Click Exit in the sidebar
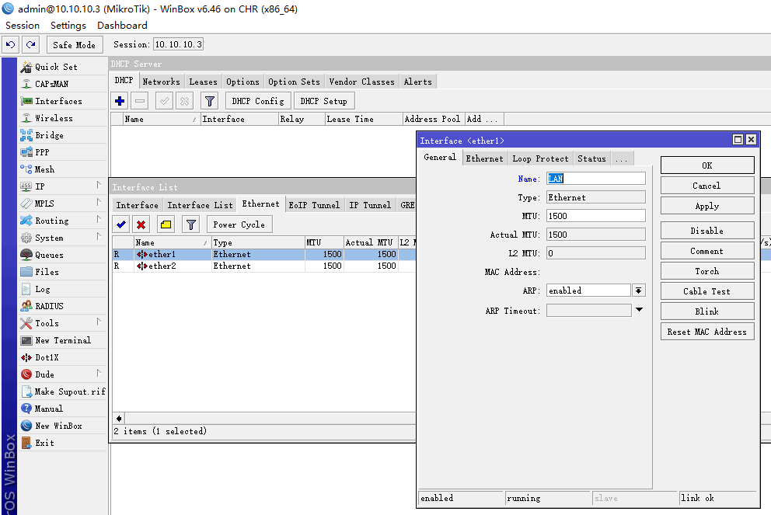The width and height of the screenshot is (771, 515). (x=44, y=443)
